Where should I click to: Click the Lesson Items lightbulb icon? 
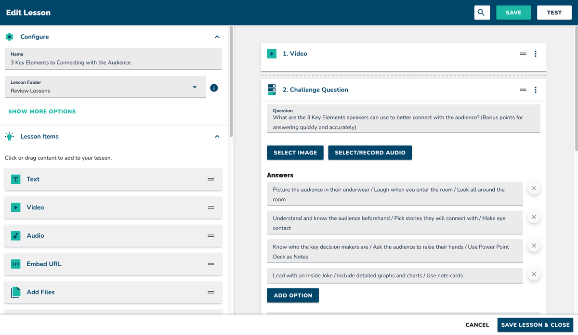(9, 136)
